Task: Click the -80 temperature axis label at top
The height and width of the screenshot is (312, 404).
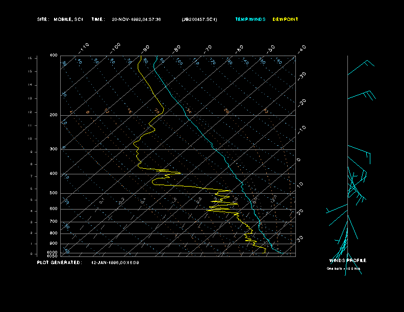Action: coord(177,48)
